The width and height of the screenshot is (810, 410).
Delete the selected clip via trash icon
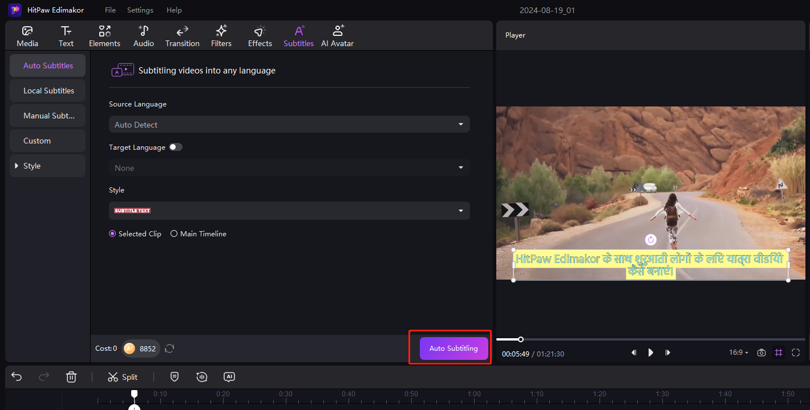[71, 377]
